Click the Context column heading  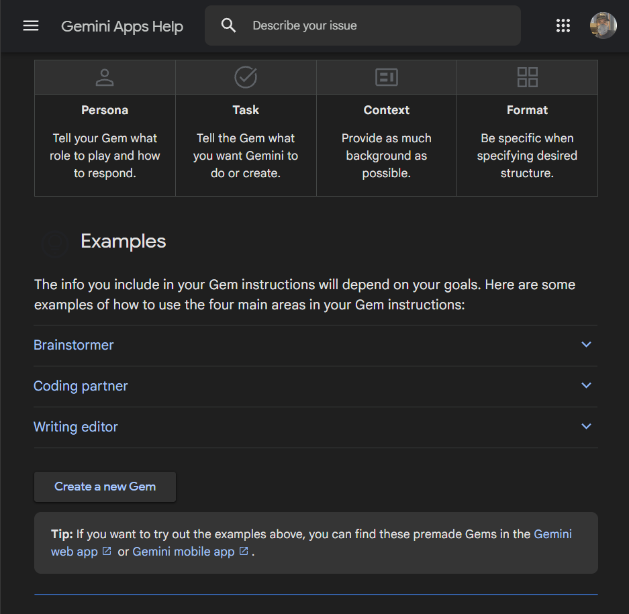coord(386,110)
